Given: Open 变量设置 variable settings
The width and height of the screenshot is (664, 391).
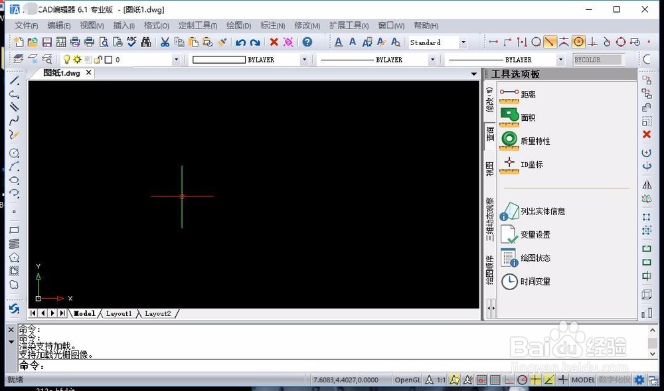Looking at the screenshot, I should tap(525, 234).
